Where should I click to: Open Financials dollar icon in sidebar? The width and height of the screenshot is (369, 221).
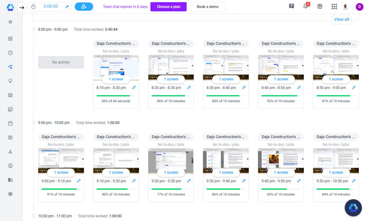pyautogui.click(x=10, y=166)
